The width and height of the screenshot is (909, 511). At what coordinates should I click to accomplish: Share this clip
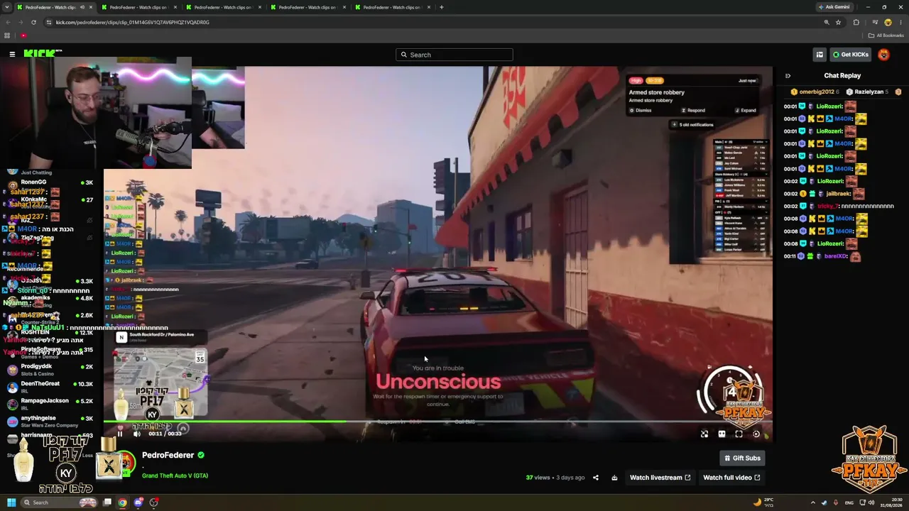[596, 478]
